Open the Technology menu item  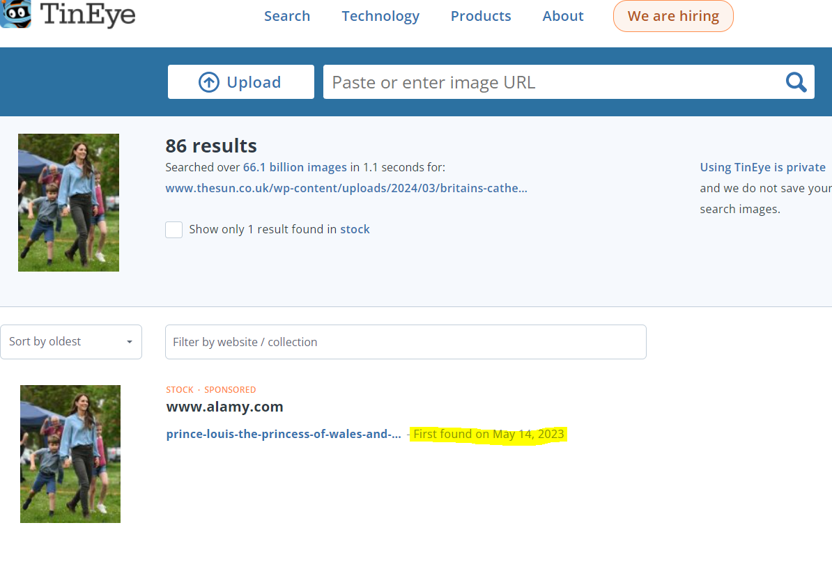click(380, 16)
